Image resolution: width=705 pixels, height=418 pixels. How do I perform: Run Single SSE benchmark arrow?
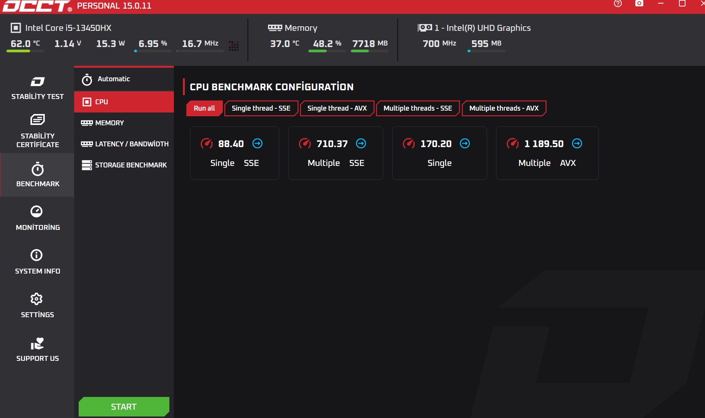tap(257, 143)
